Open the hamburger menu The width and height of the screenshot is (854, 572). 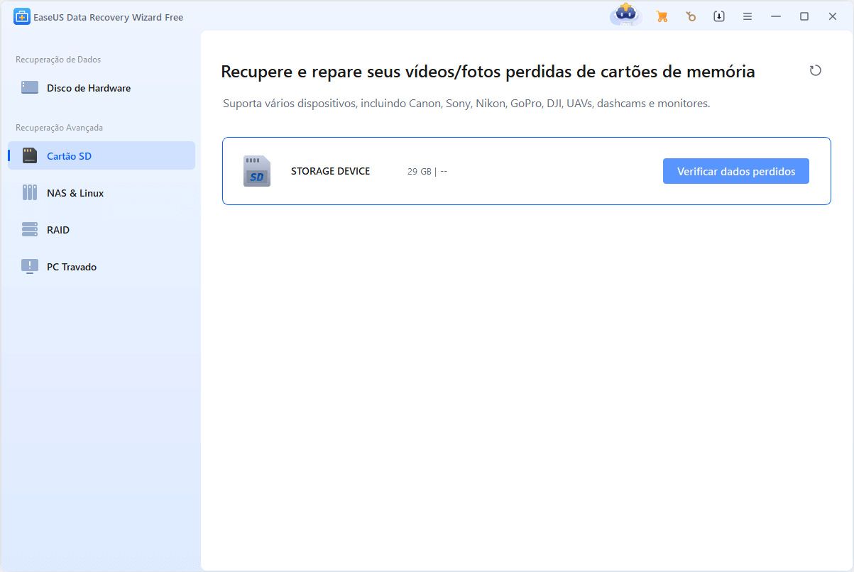coord(747,16)
